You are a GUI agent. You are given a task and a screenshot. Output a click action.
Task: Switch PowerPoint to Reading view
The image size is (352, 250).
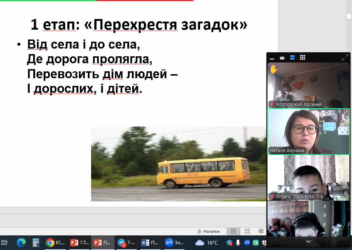click(261, 231)
